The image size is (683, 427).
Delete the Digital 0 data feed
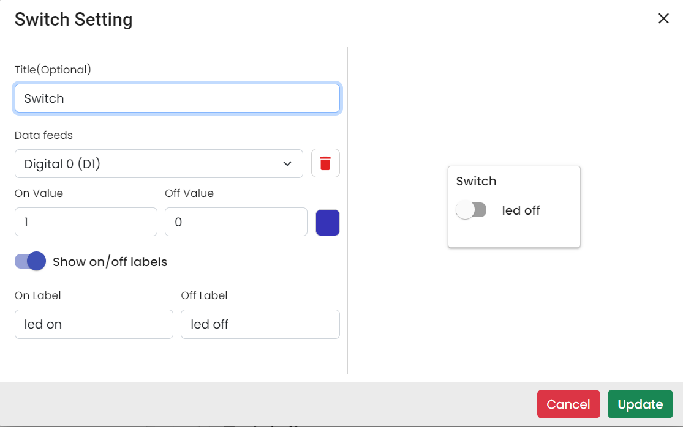(325, 163)
